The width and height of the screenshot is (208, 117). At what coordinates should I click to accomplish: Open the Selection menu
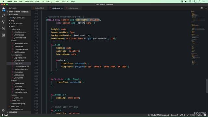pos(29,1)
